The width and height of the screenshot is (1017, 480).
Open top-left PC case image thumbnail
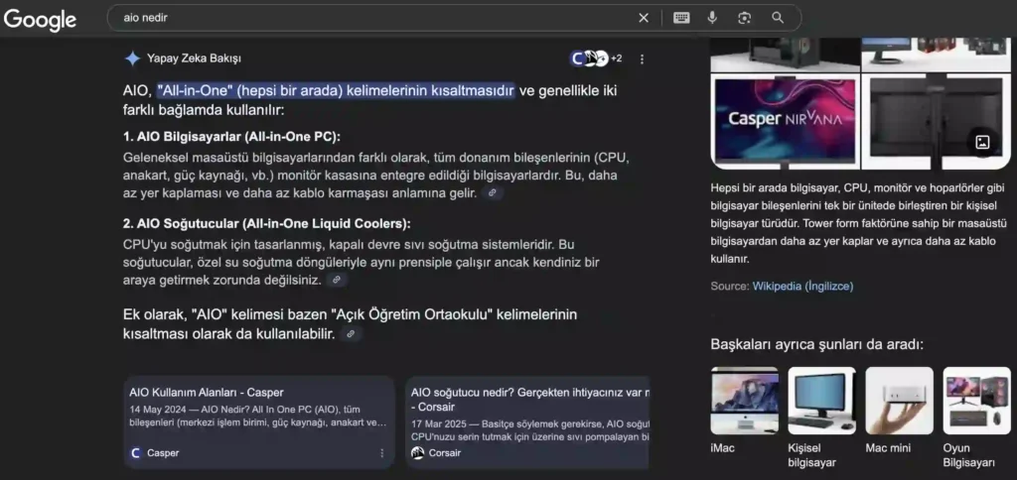785,54
